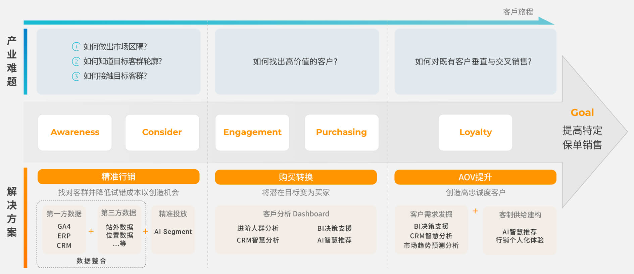Click the 客戶旅程 label

(518, 12)
